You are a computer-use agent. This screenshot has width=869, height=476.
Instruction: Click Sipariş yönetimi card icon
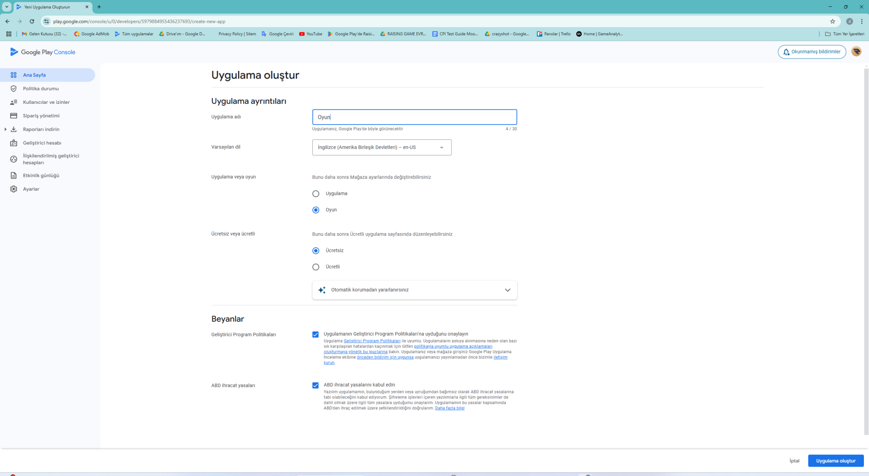click(14, 116)
